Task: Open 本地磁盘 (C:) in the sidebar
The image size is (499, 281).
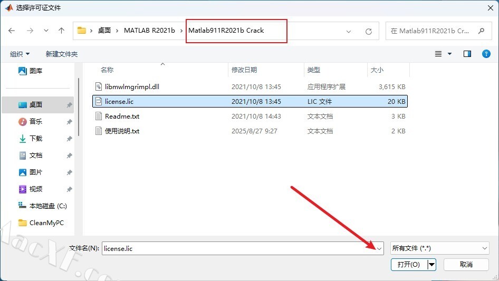Action: click(47, 206)
